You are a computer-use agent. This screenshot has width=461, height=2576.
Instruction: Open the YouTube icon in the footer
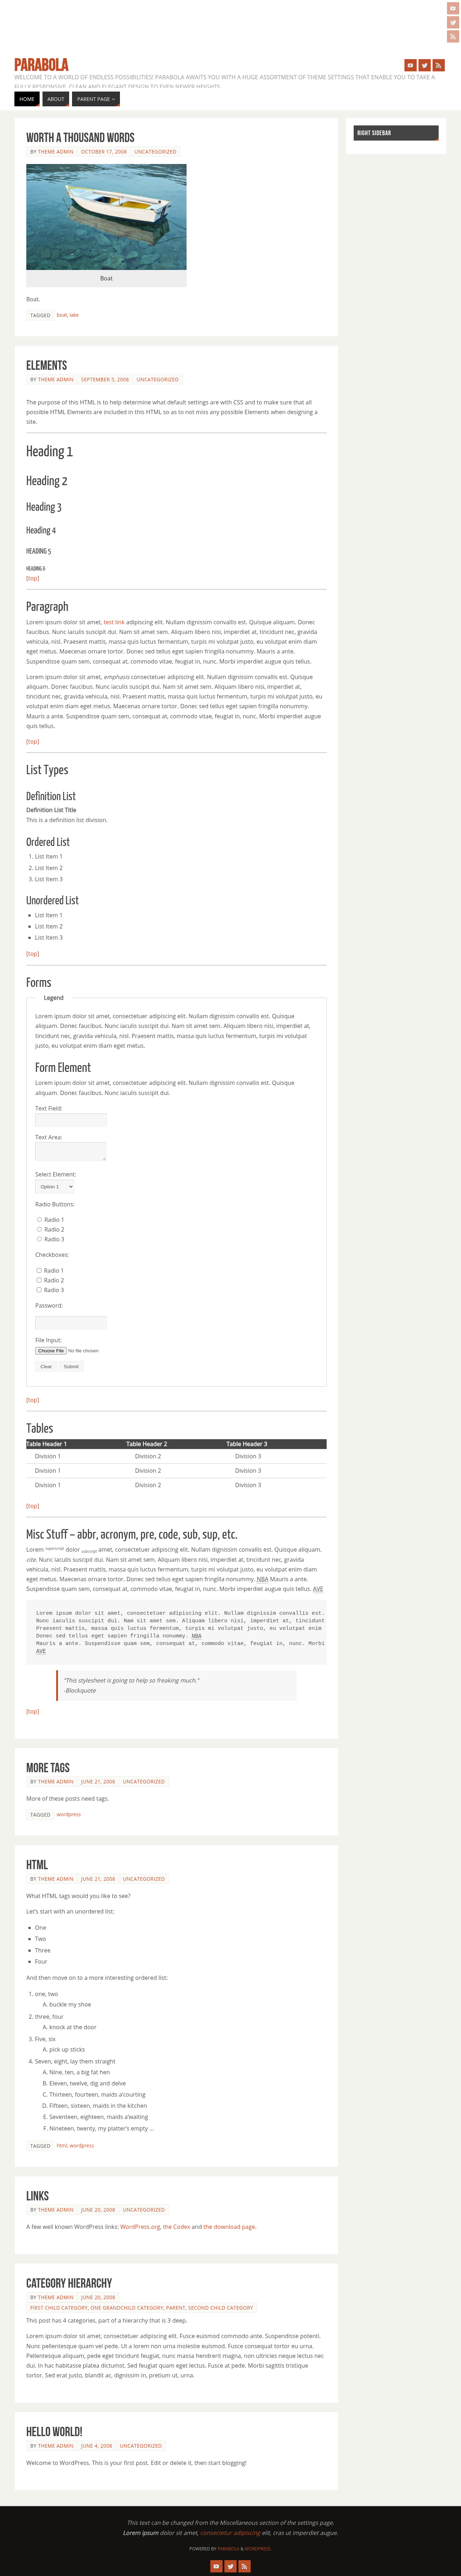(216, 2566)
